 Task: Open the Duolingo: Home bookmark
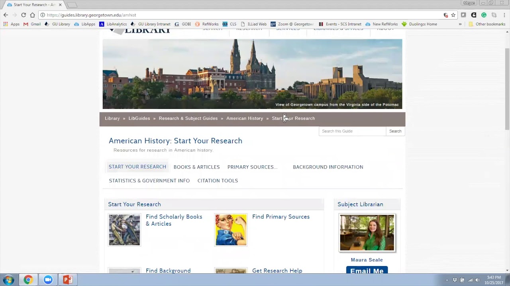(x=419, y=24)
